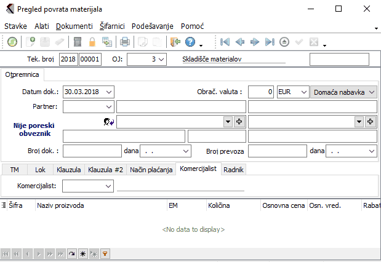The height and width of the screenshot is (262, 381).
Task: Select the Radnik tab
Action: point(233,169)
